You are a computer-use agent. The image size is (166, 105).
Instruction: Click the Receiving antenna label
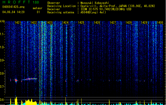click(61, 12)
